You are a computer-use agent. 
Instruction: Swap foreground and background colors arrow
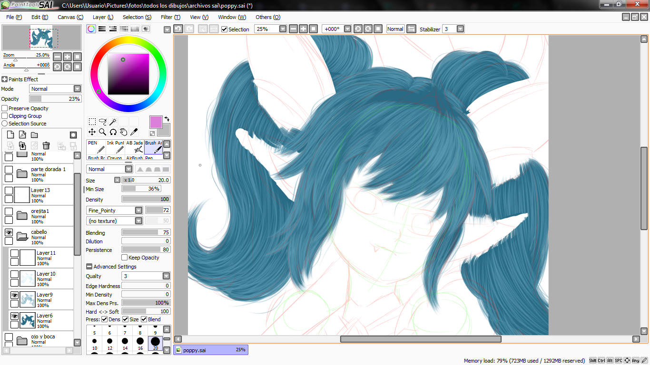(x=167, y=119)
